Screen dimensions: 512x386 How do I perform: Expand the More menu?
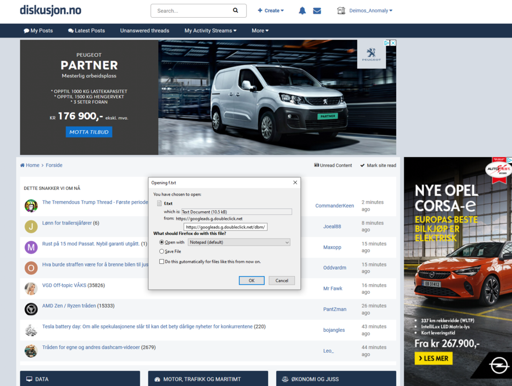(260, 31)
